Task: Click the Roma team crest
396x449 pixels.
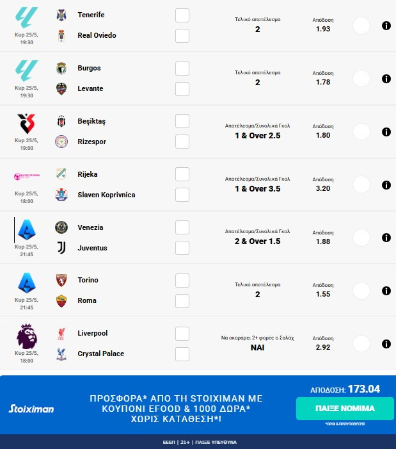Action: (x=61, y=300)
